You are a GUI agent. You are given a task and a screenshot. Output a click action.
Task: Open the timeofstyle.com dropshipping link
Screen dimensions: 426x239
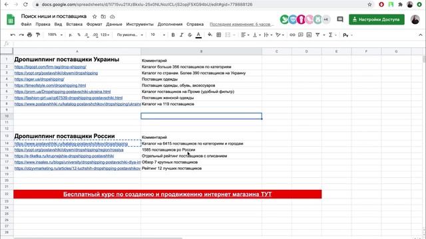(51, 86)
